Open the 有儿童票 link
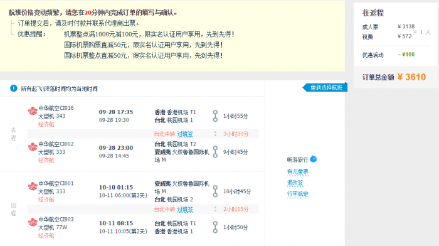This screenshot has width=439, height=246. point(298,172)
